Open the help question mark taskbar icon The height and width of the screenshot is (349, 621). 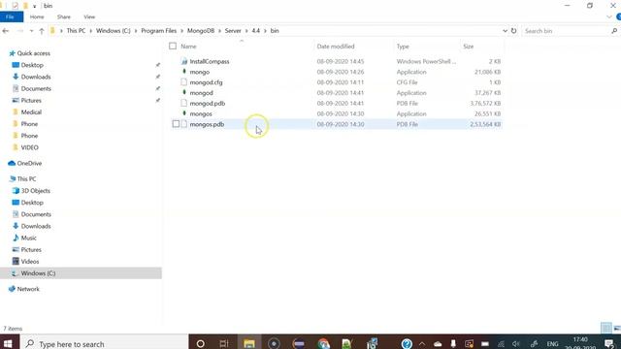click(407, 343)
